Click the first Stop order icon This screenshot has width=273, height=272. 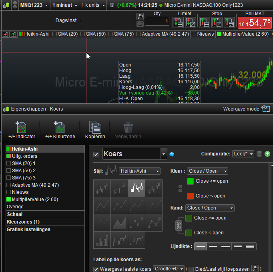(205, 22)
